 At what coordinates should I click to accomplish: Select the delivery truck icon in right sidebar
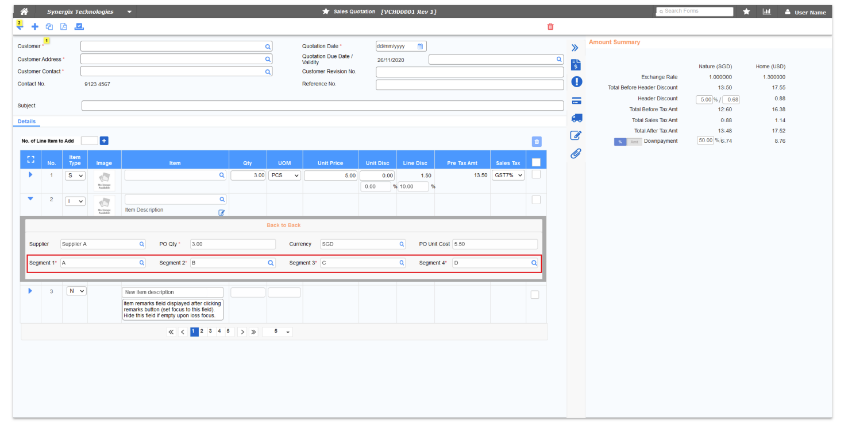point(576,118)
